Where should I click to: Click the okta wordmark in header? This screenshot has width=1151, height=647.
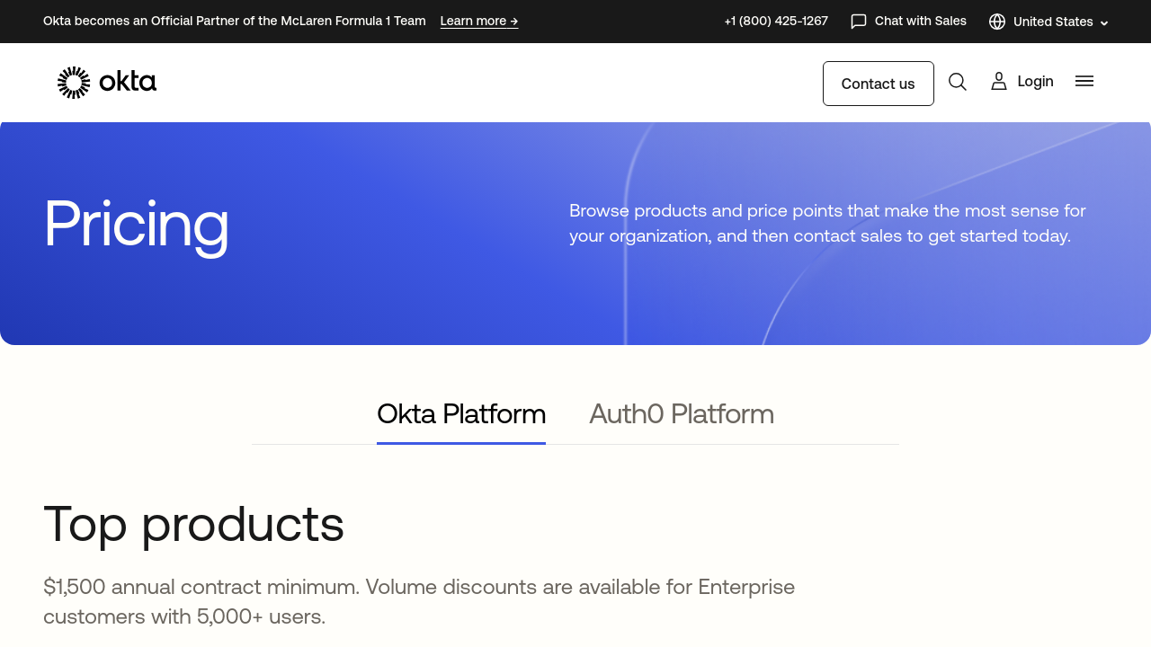click(x=128, y=83)
